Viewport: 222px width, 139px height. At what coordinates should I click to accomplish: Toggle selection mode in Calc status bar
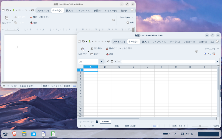[x=156, y=126]
